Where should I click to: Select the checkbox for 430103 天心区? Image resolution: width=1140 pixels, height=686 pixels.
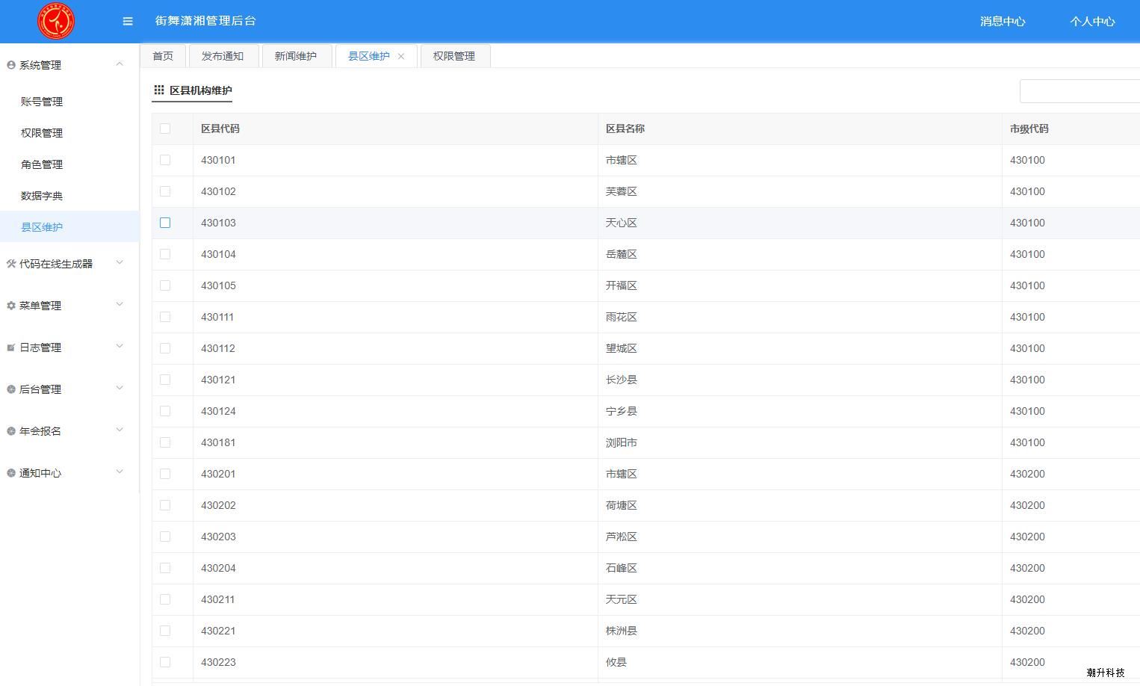tap(165, 223)
